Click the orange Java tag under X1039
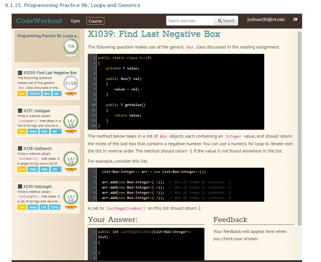The height and width of the screenshot is (262, 321). [x=22, y=94]
